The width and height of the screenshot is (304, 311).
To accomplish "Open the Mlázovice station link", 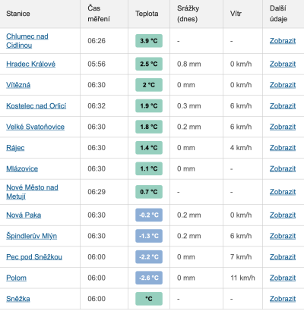I will coord(22,168).
